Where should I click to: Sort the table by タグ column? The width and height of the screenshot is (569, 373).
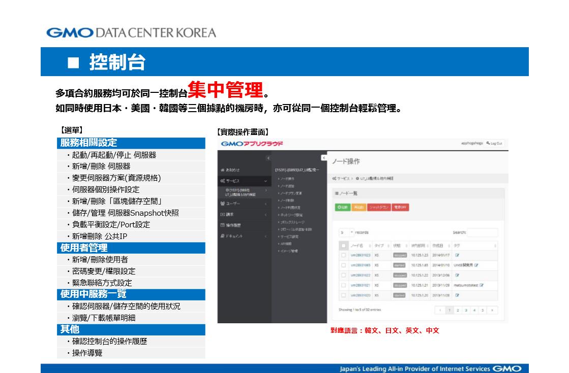pyautogui.click(x=474, y=246)
